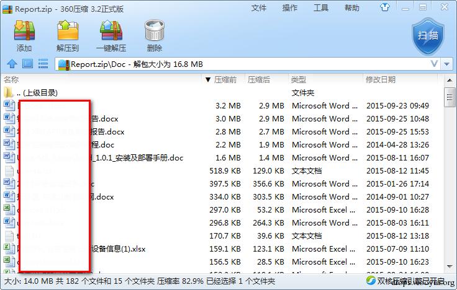Go up with the blue arrow icon

pos(12,64)
